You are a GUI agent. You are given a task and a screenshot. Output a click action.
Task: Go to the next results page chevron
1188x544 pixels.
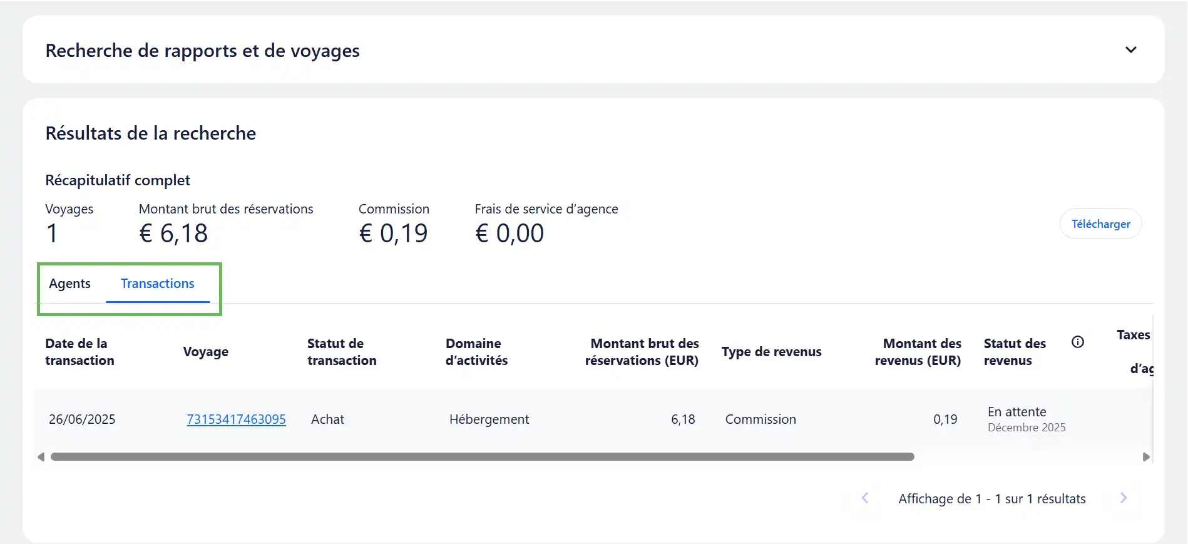[1124, 498]
